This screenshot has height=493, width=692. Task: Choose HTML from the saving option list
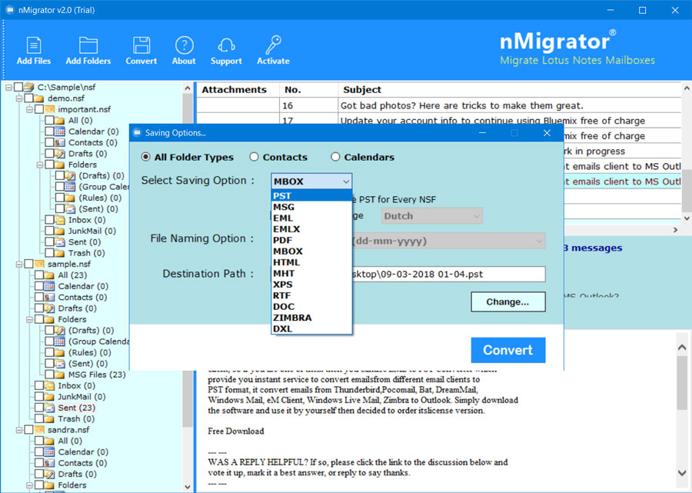coord(311,262)
